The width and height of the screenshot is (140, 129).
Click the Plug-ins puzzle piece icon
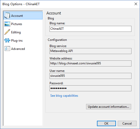pyautogui.click(x=7, y=40)
